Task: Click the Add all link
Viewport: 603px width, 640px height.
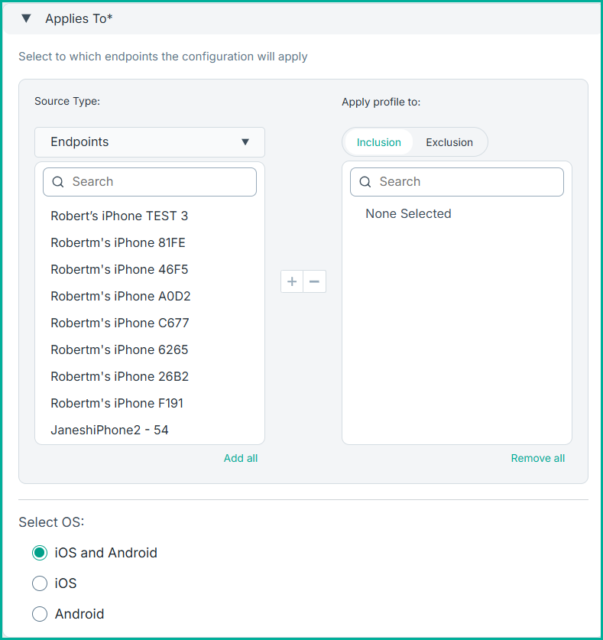Action: (x=241, y=458)
